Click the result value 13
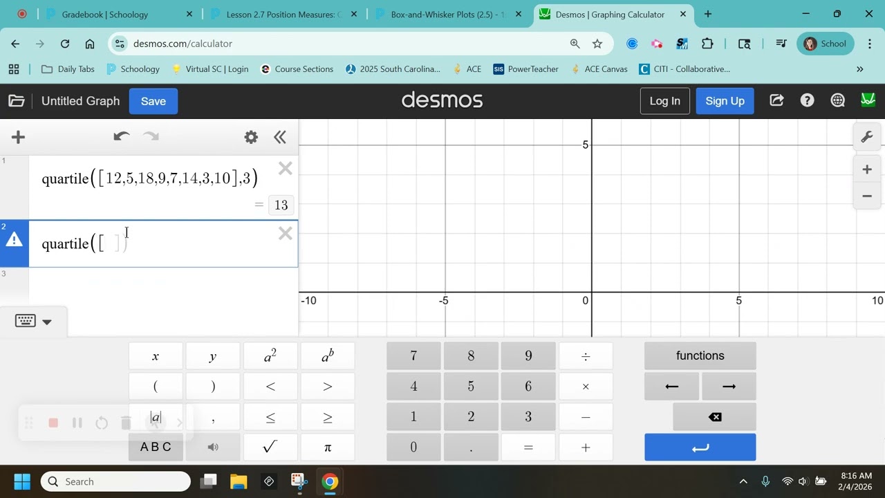The height and width of the screenshot is (498, 885). pyautogui.click(x=281, y=205)
